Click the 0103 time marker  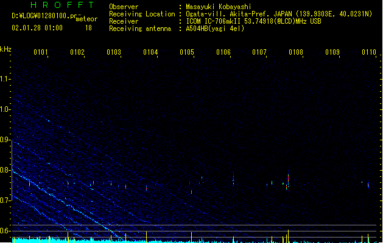(x=114, y=52)
